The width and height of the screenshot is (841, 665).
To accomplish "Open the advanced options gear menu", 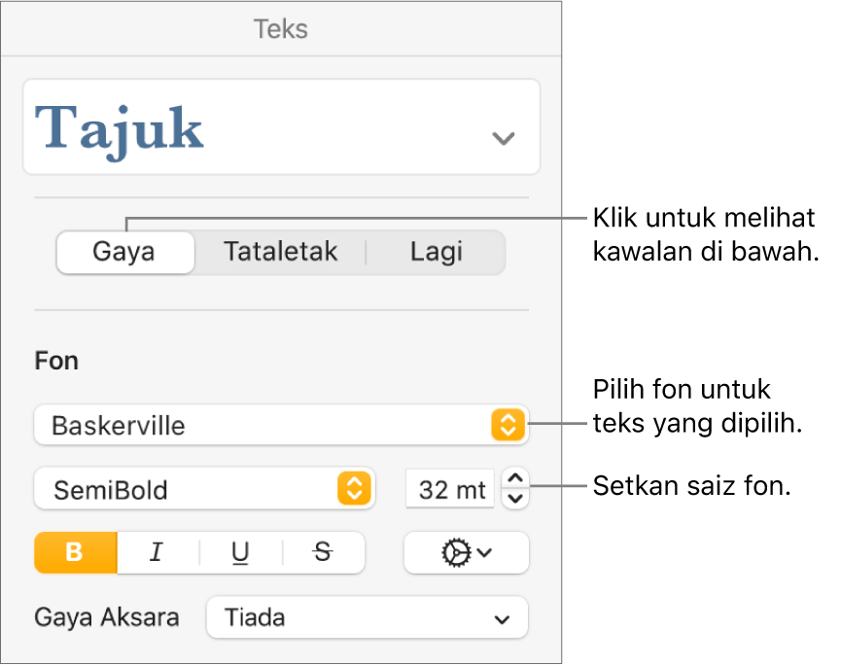I will tap(466, 552).
